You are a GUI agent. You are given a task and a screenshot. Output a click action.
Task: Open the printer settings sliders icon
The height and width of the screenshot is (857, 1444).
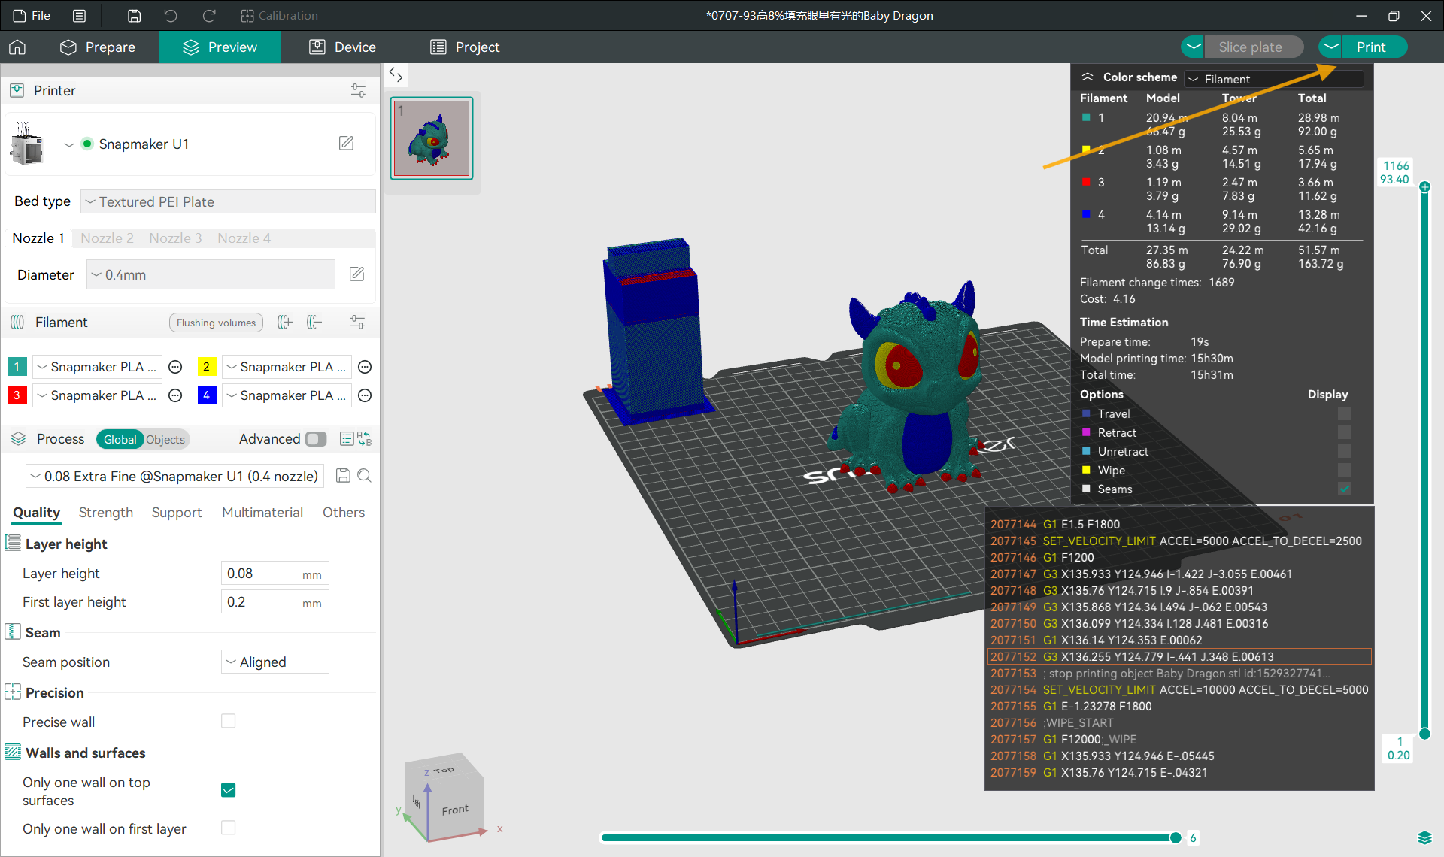point(358,91)
